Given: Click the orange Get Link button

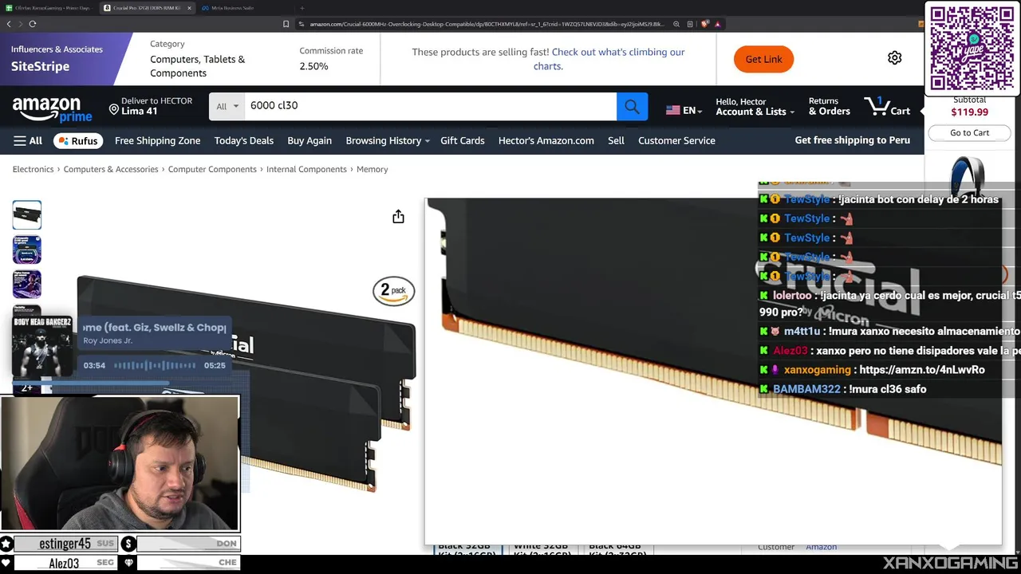Looking at the screenshot, I should (763, 59).
